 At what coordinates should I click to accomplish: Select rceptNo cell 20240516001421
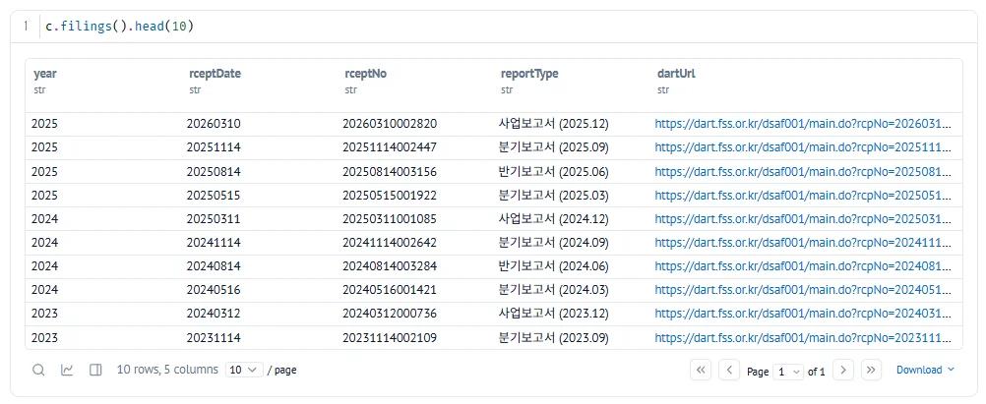click(390, 290)
